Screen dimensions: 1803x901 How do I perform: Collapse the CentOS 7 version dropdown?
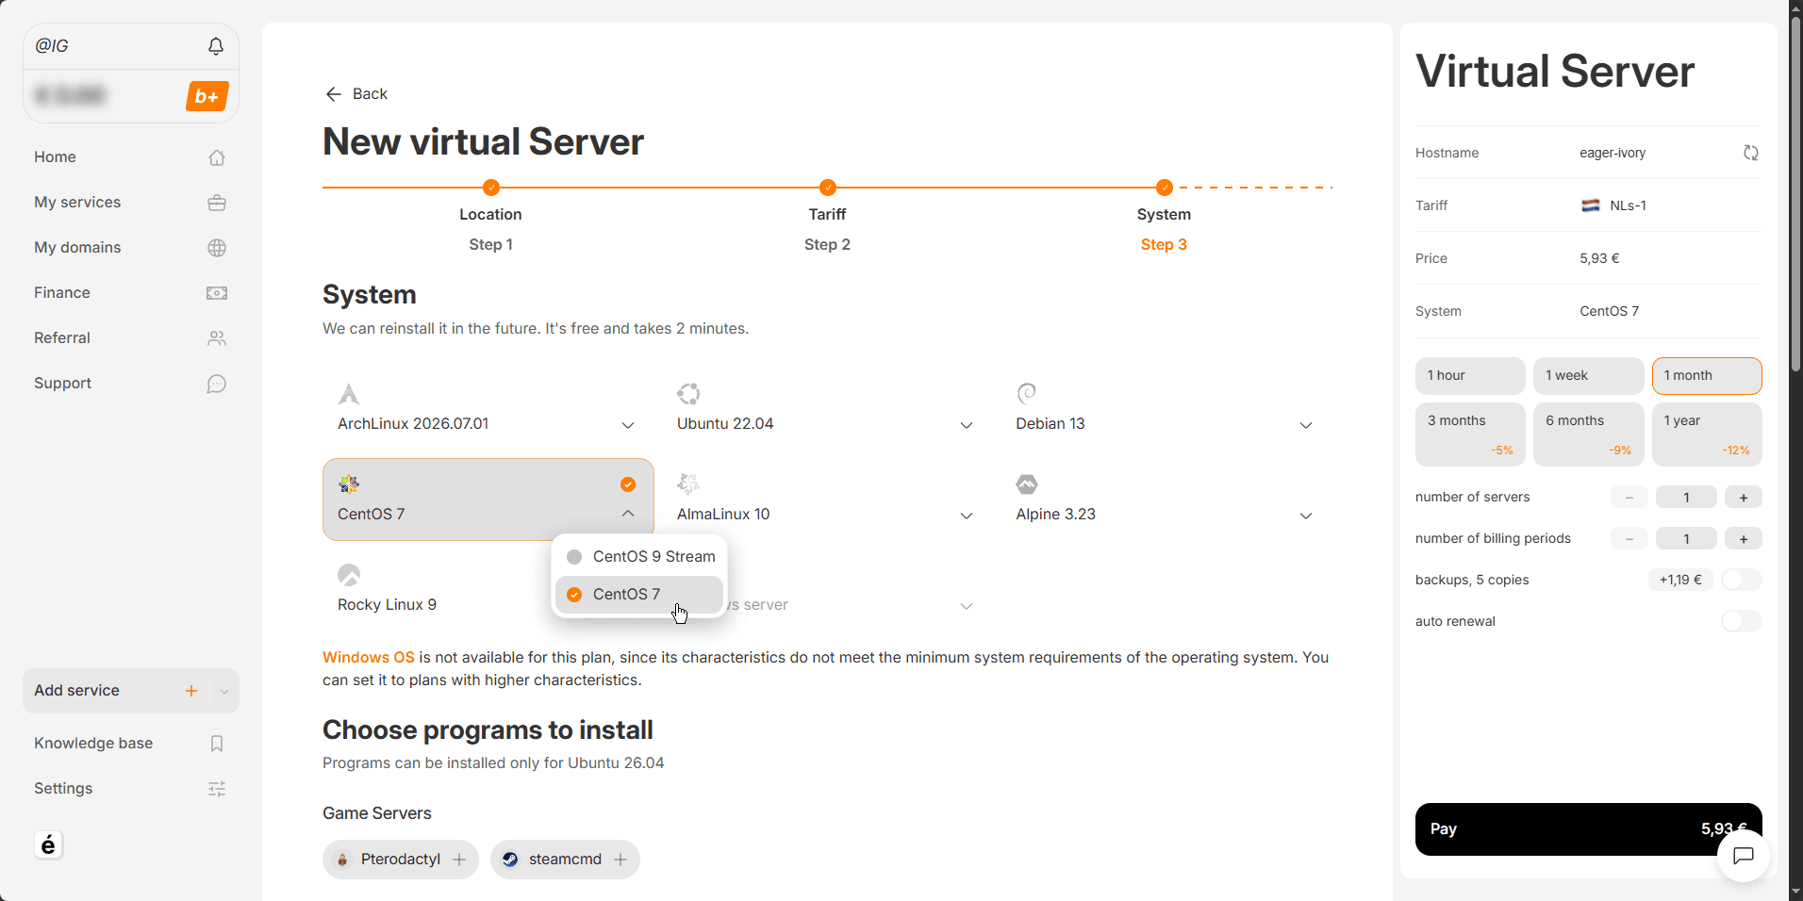coord(628,514)
